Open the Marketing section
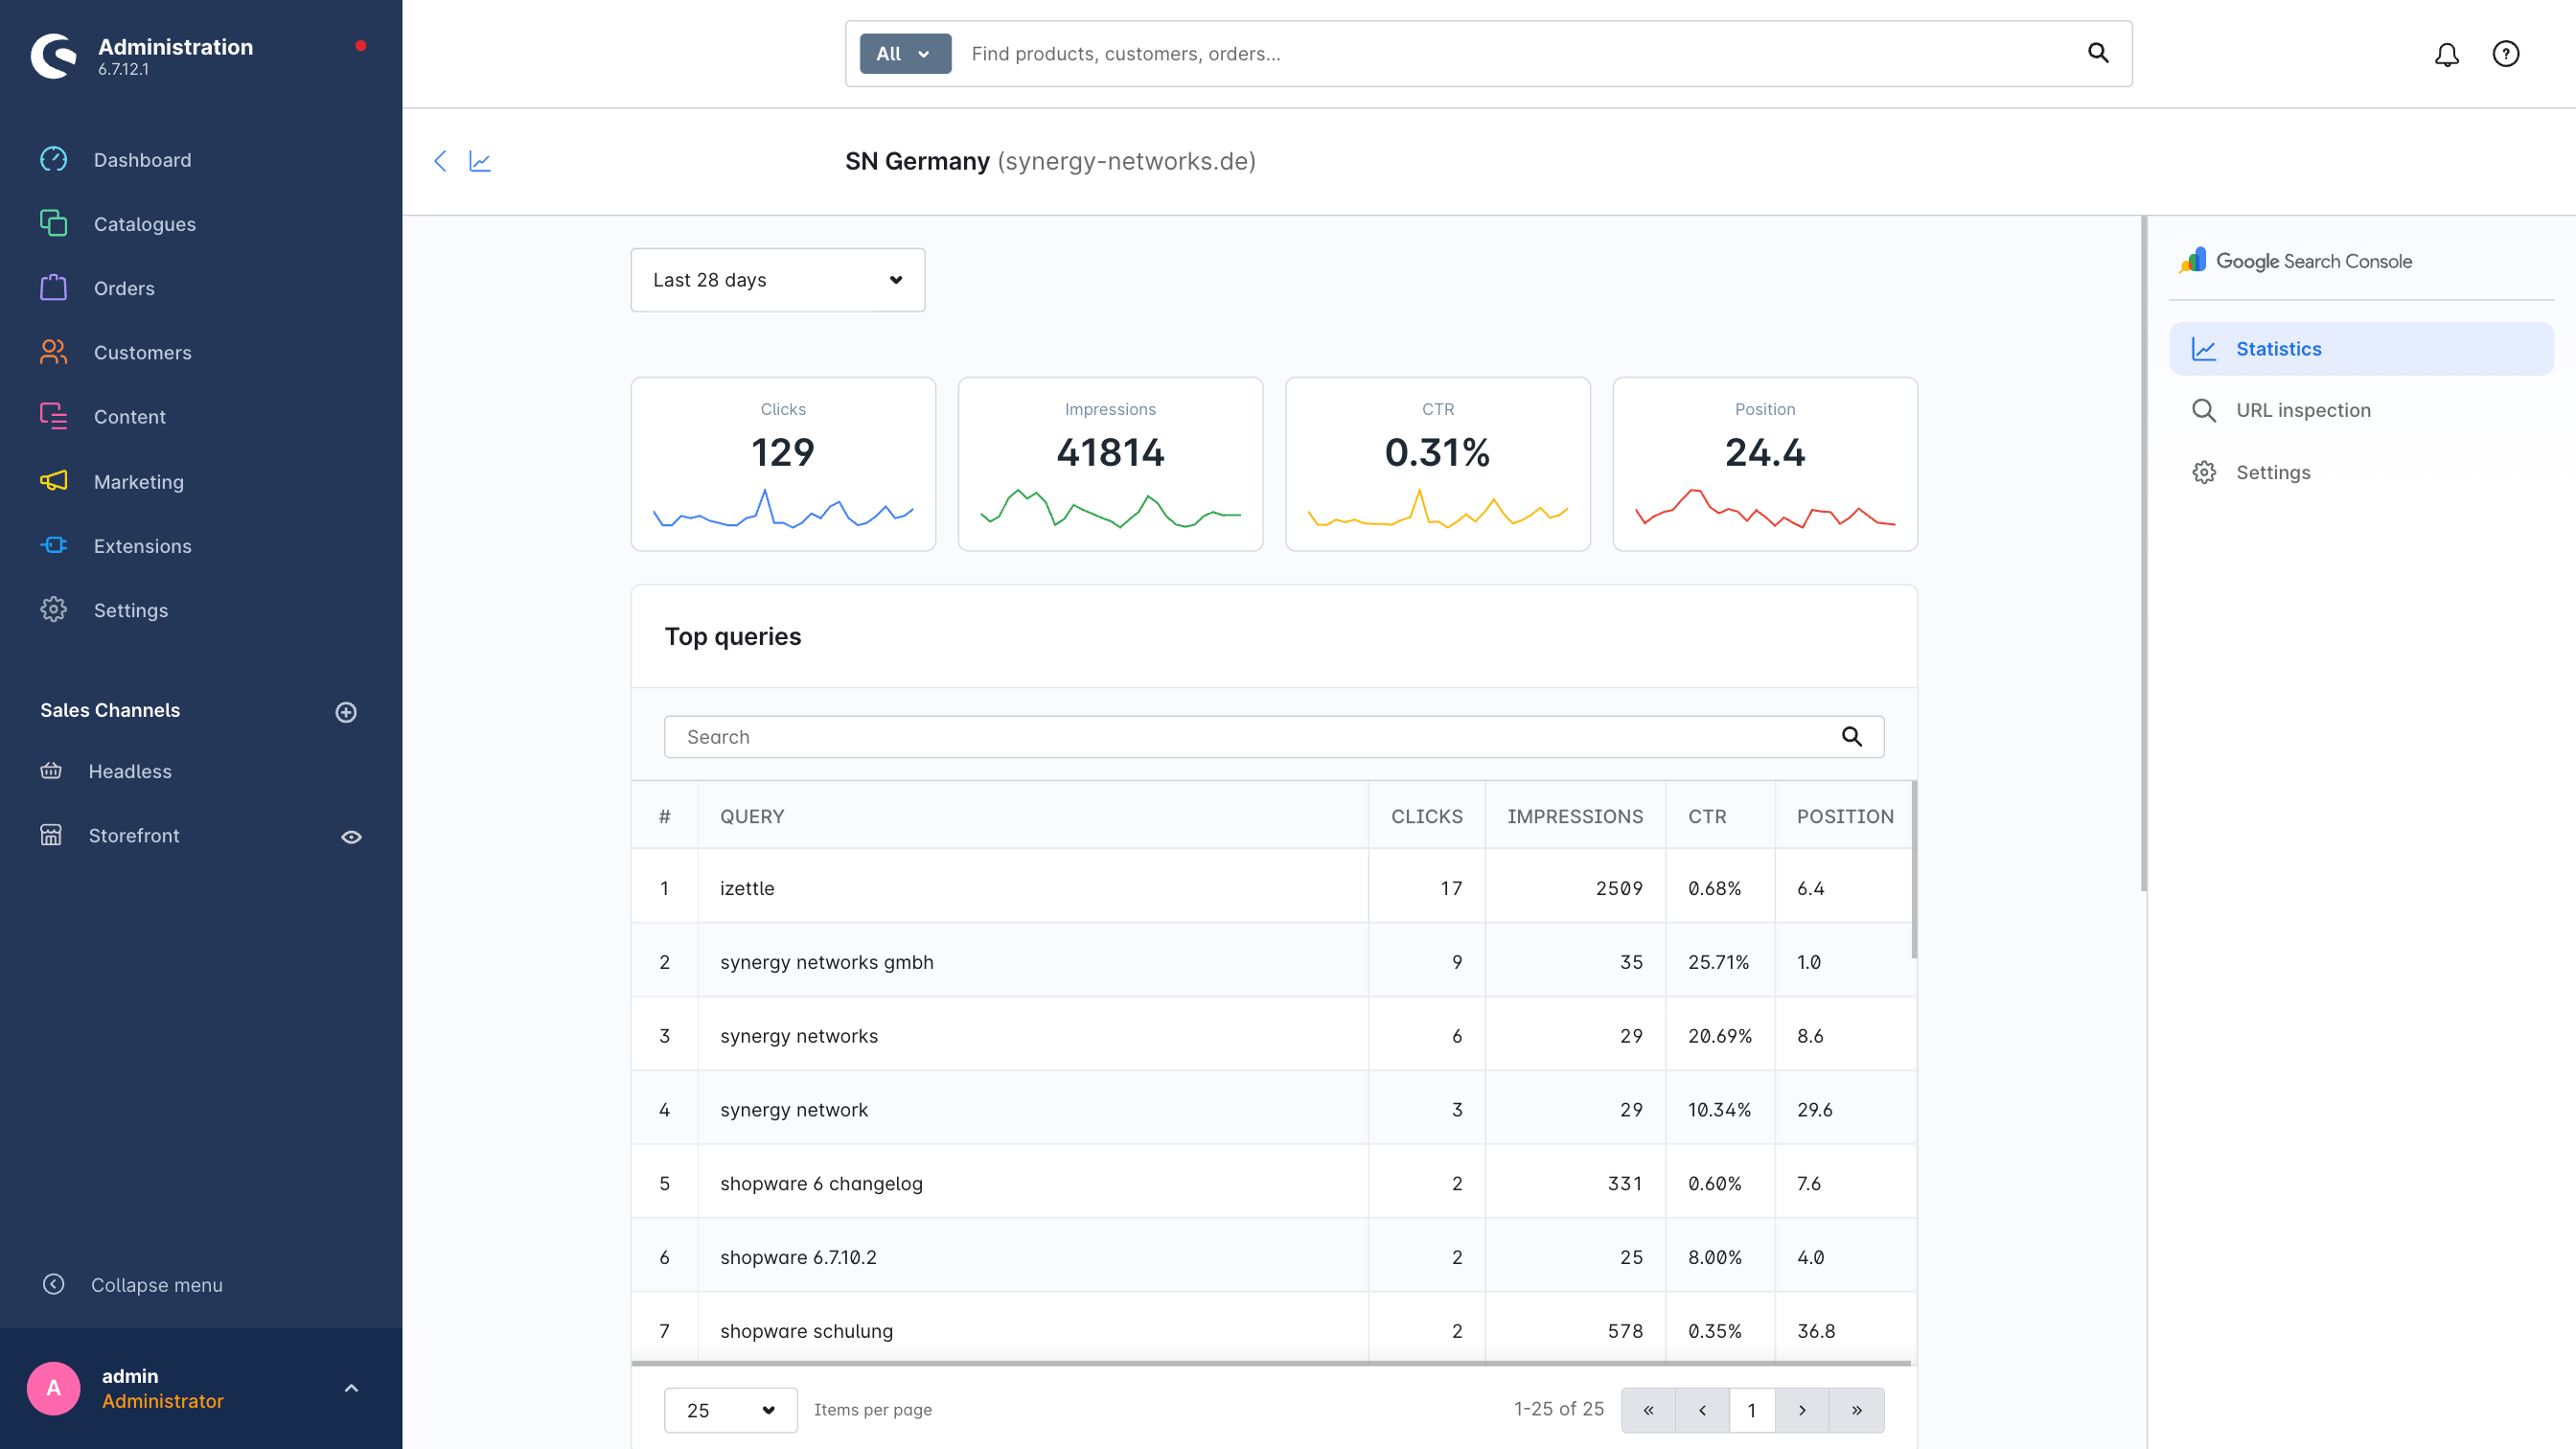Screen dimensions: 2576x1449 pos(138,481)
